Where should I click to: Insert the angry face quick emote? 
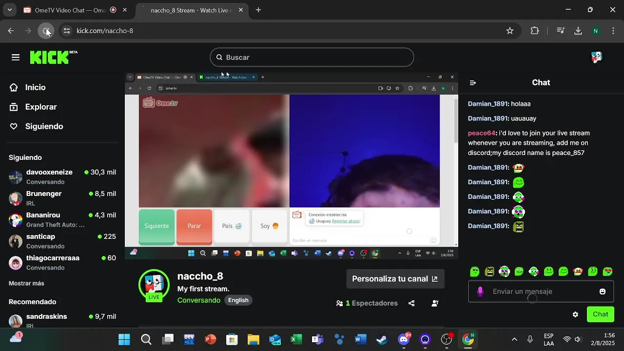pos(489,272)
